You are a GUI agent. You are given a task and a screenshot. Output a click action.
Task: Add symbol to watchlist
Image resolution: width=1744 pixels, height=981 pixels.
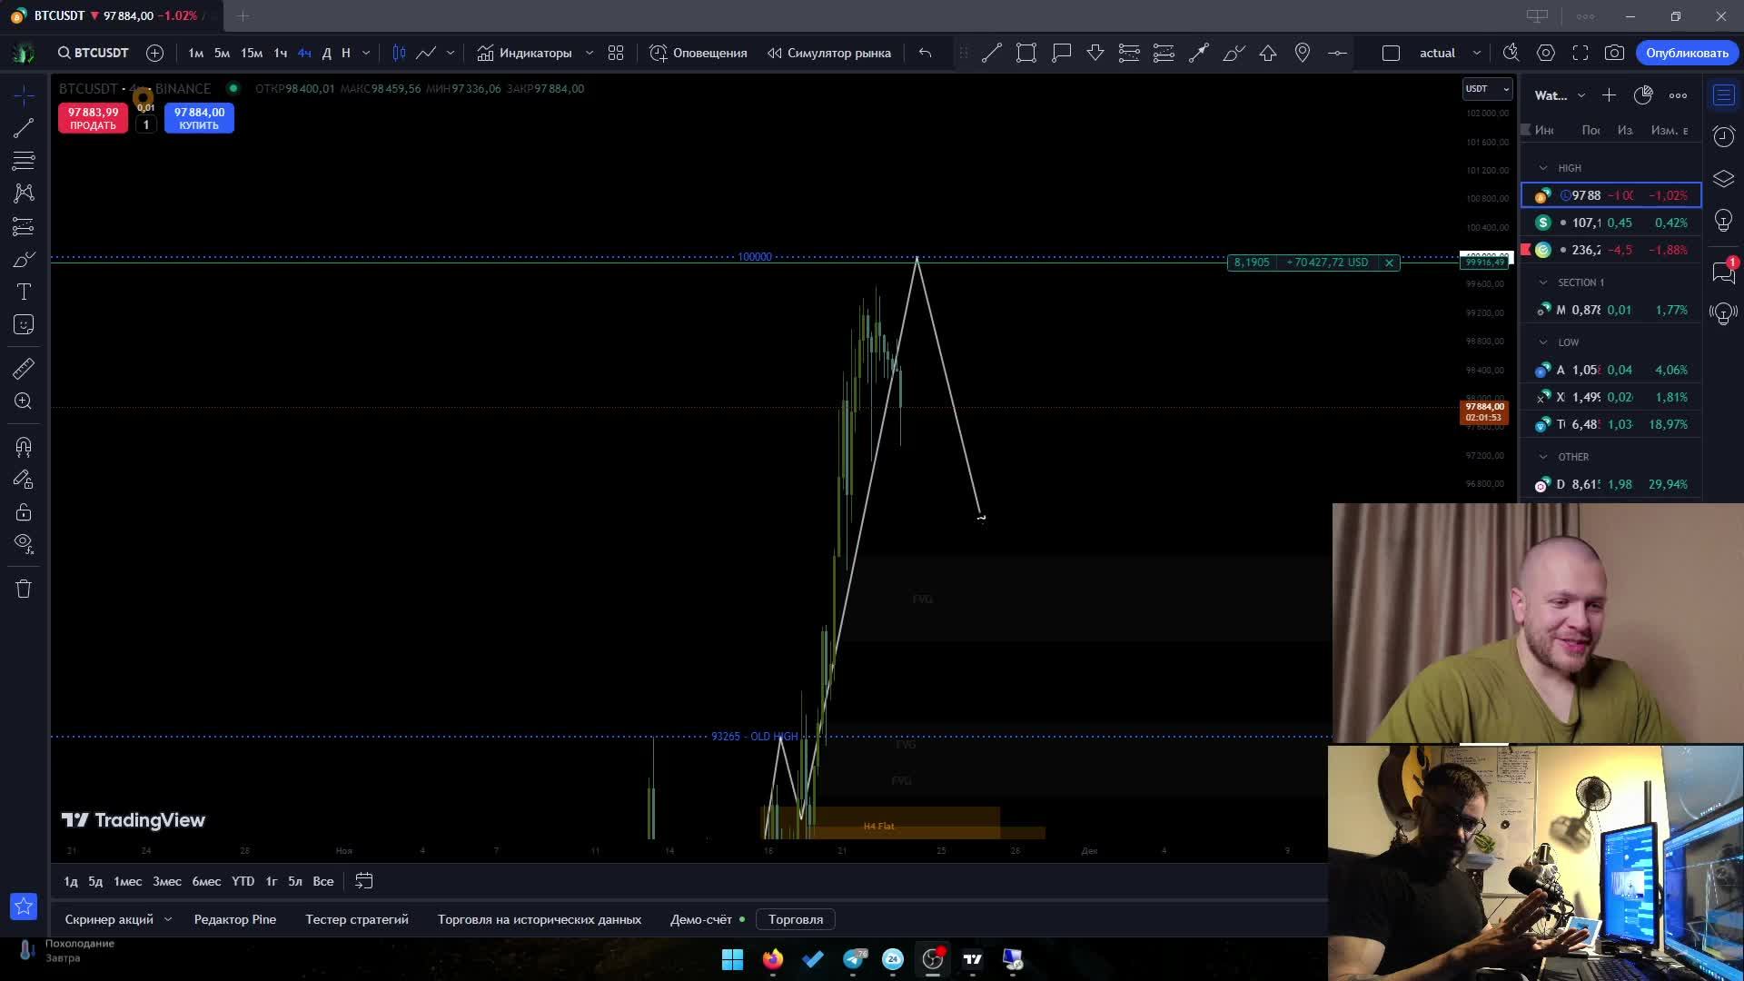pyautogui.click(x=1609, y=95)
